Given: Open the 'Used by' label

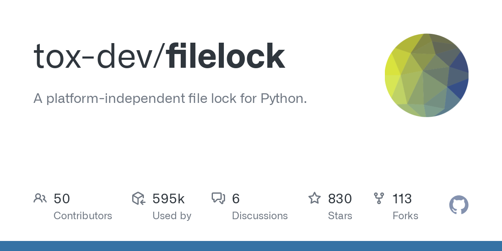Looking at the screenshot, I should pos(172,216).
